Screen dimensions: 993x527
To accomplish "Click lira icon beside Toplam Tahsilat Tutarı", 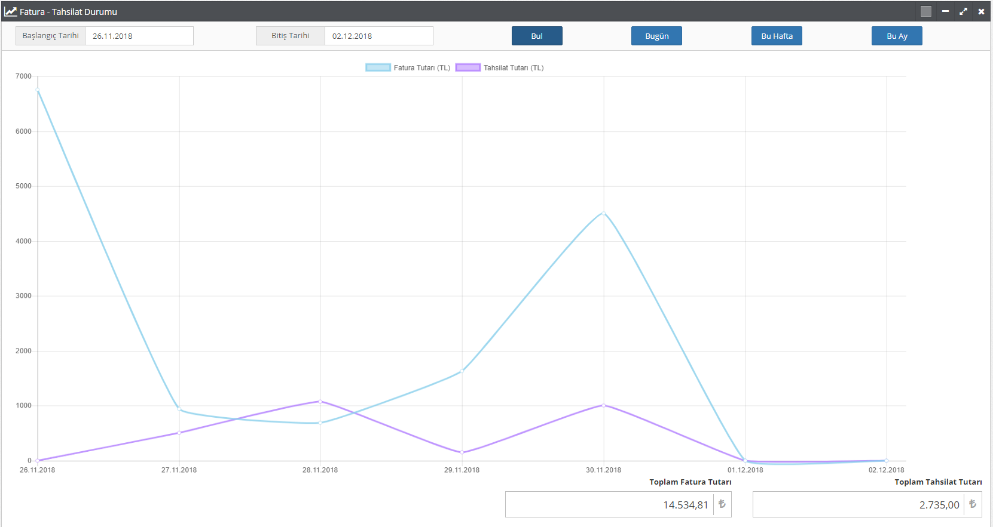I will pyautogui.click(x=973, y=504).
